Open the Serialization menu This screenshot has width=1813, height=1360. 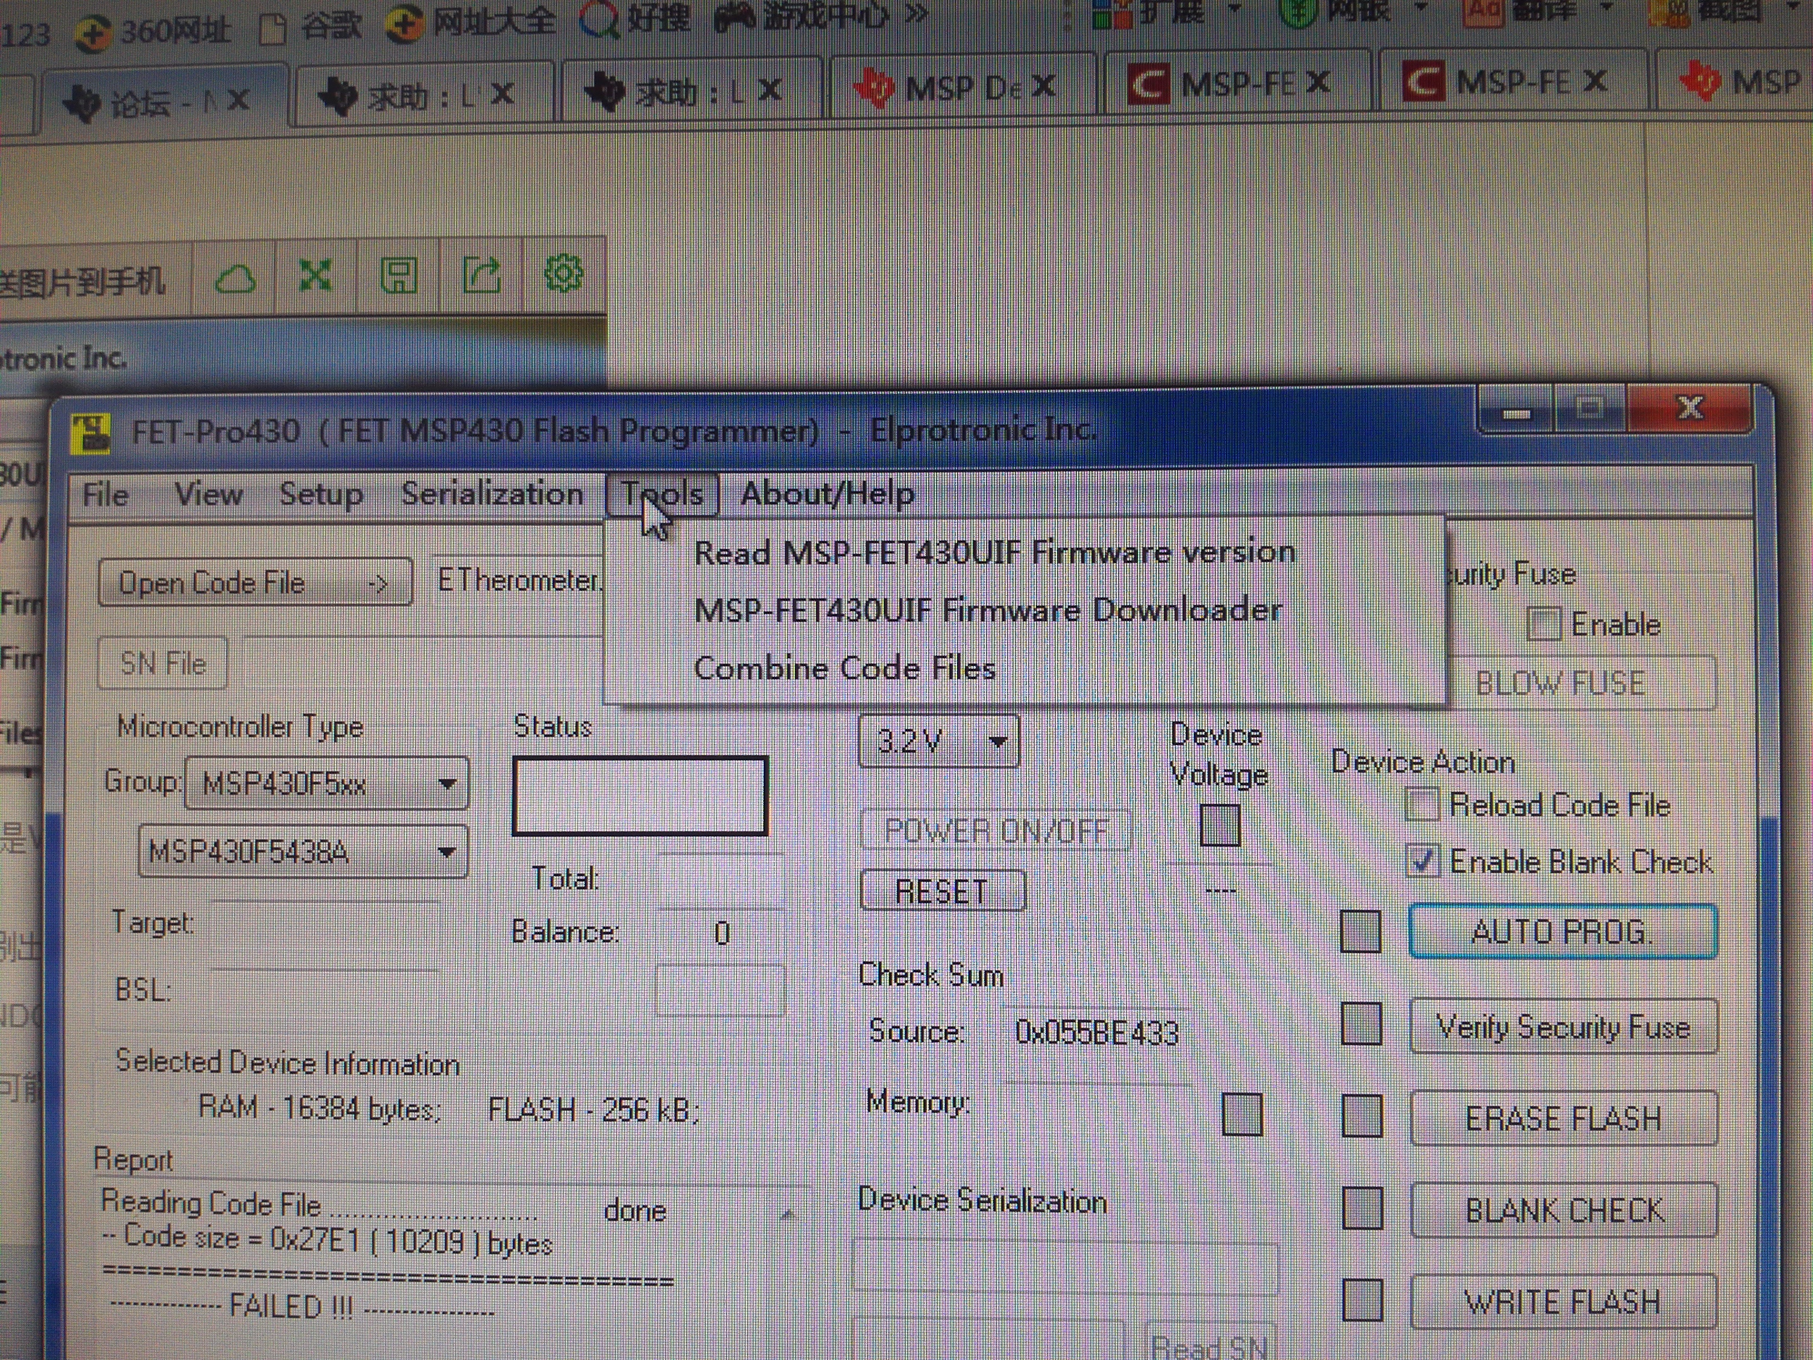[x=492, y=494]
